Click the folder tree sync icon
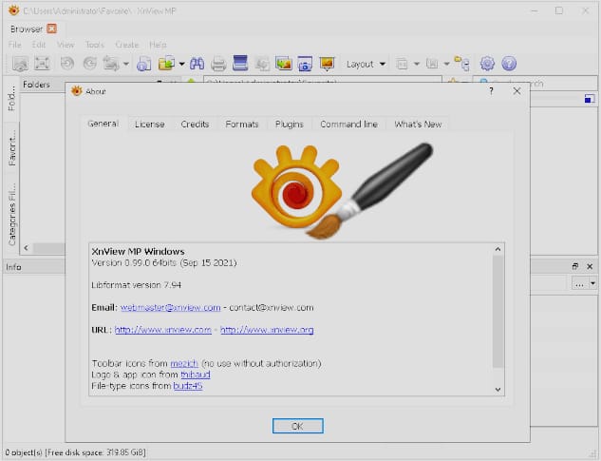The width and height of the screenshot is (601, 461). 461,64
